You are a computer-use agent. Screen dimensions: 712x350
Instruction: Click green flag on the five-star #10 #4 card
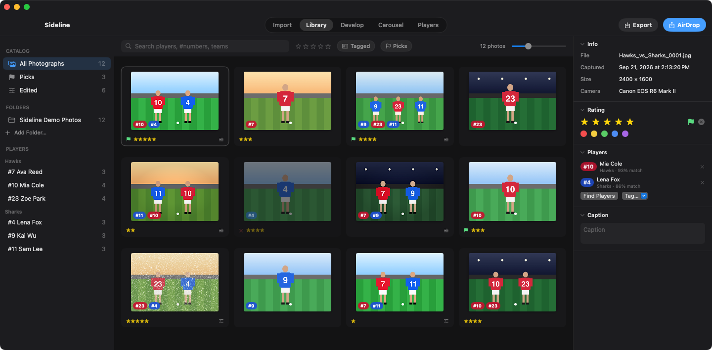click(x=129, y=139)
